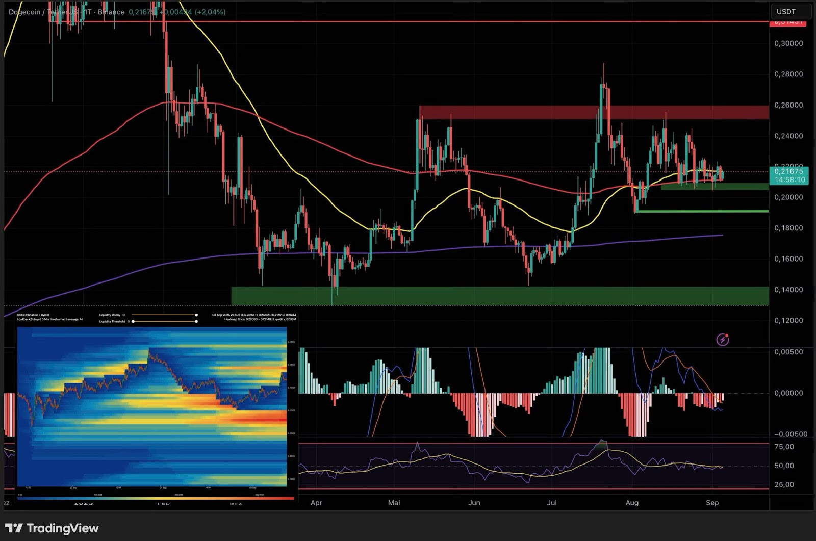Viewport: 816px width, 541px height.
Task: Click the Aug label on time axis
Action: point(632,503)
